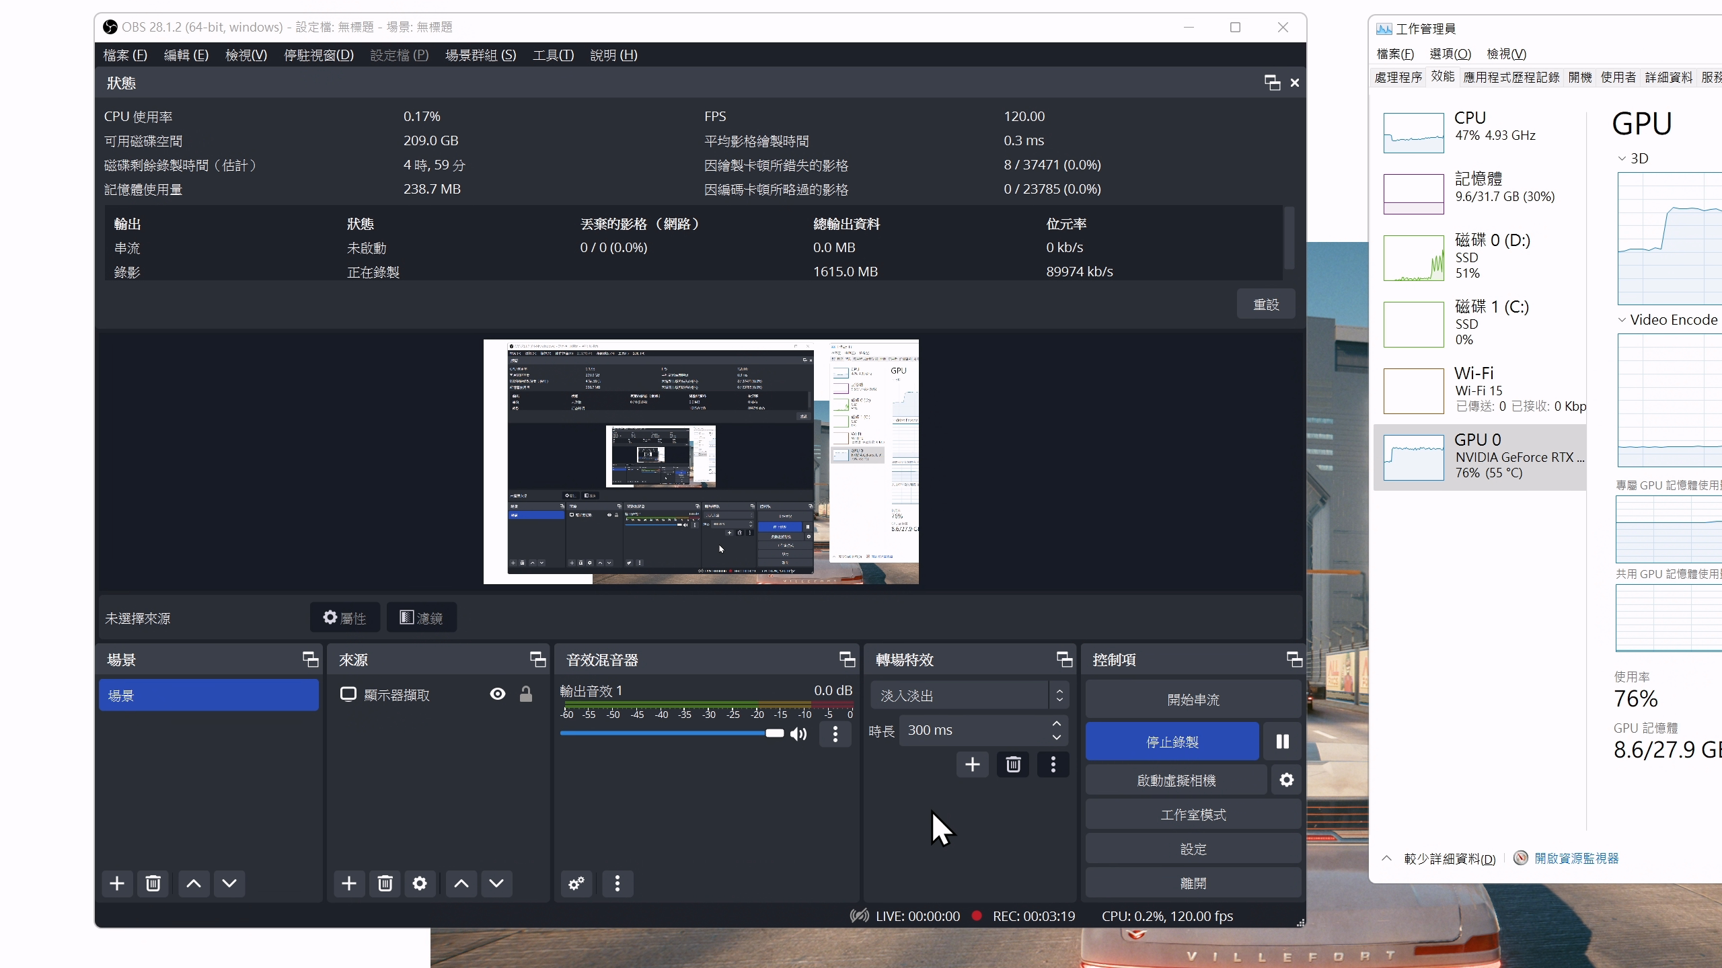The width and height of the screenshot is (1722, 968).
Task: Switch to 應用程式歷程記錄 tab in Task Manager
Action: 1511,77
